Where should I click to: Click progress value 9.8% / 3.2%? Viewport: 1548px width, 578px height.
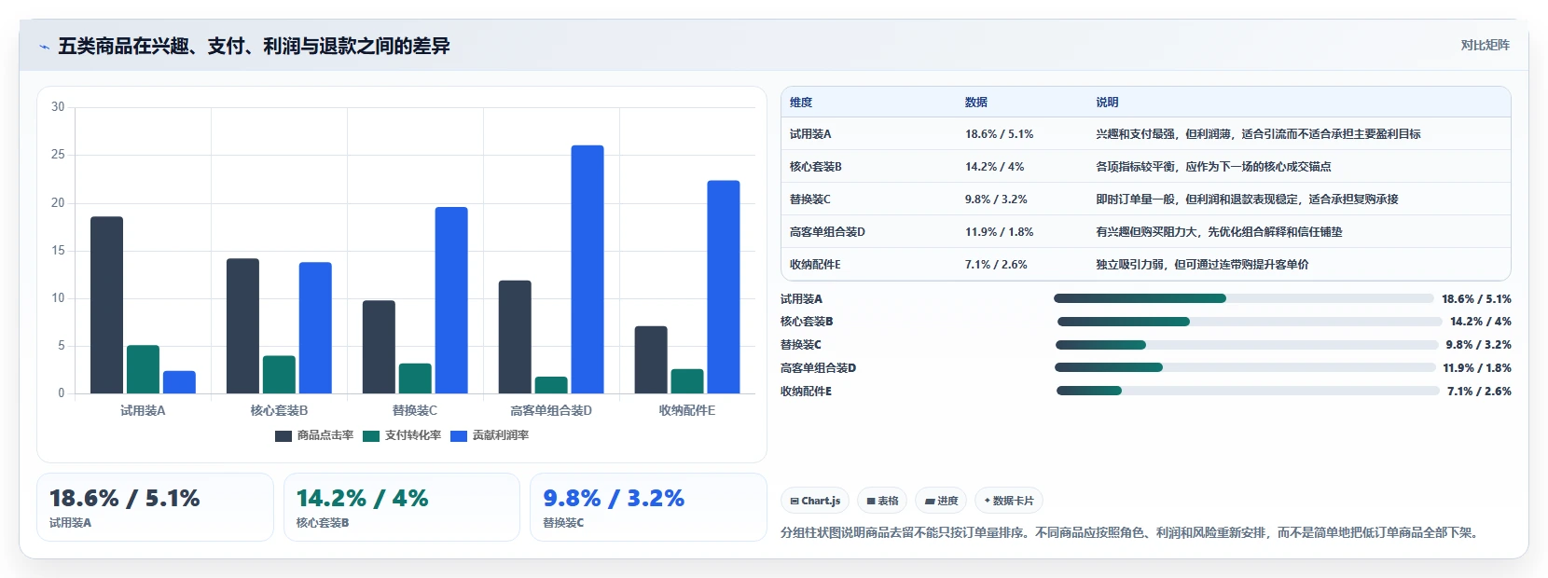(x=1479, y=345)
